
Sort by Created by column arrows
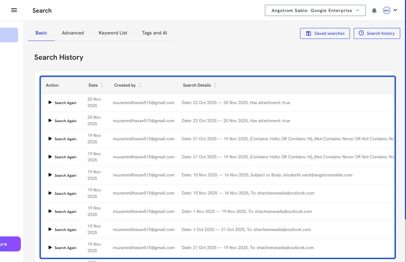coord(140,85)
